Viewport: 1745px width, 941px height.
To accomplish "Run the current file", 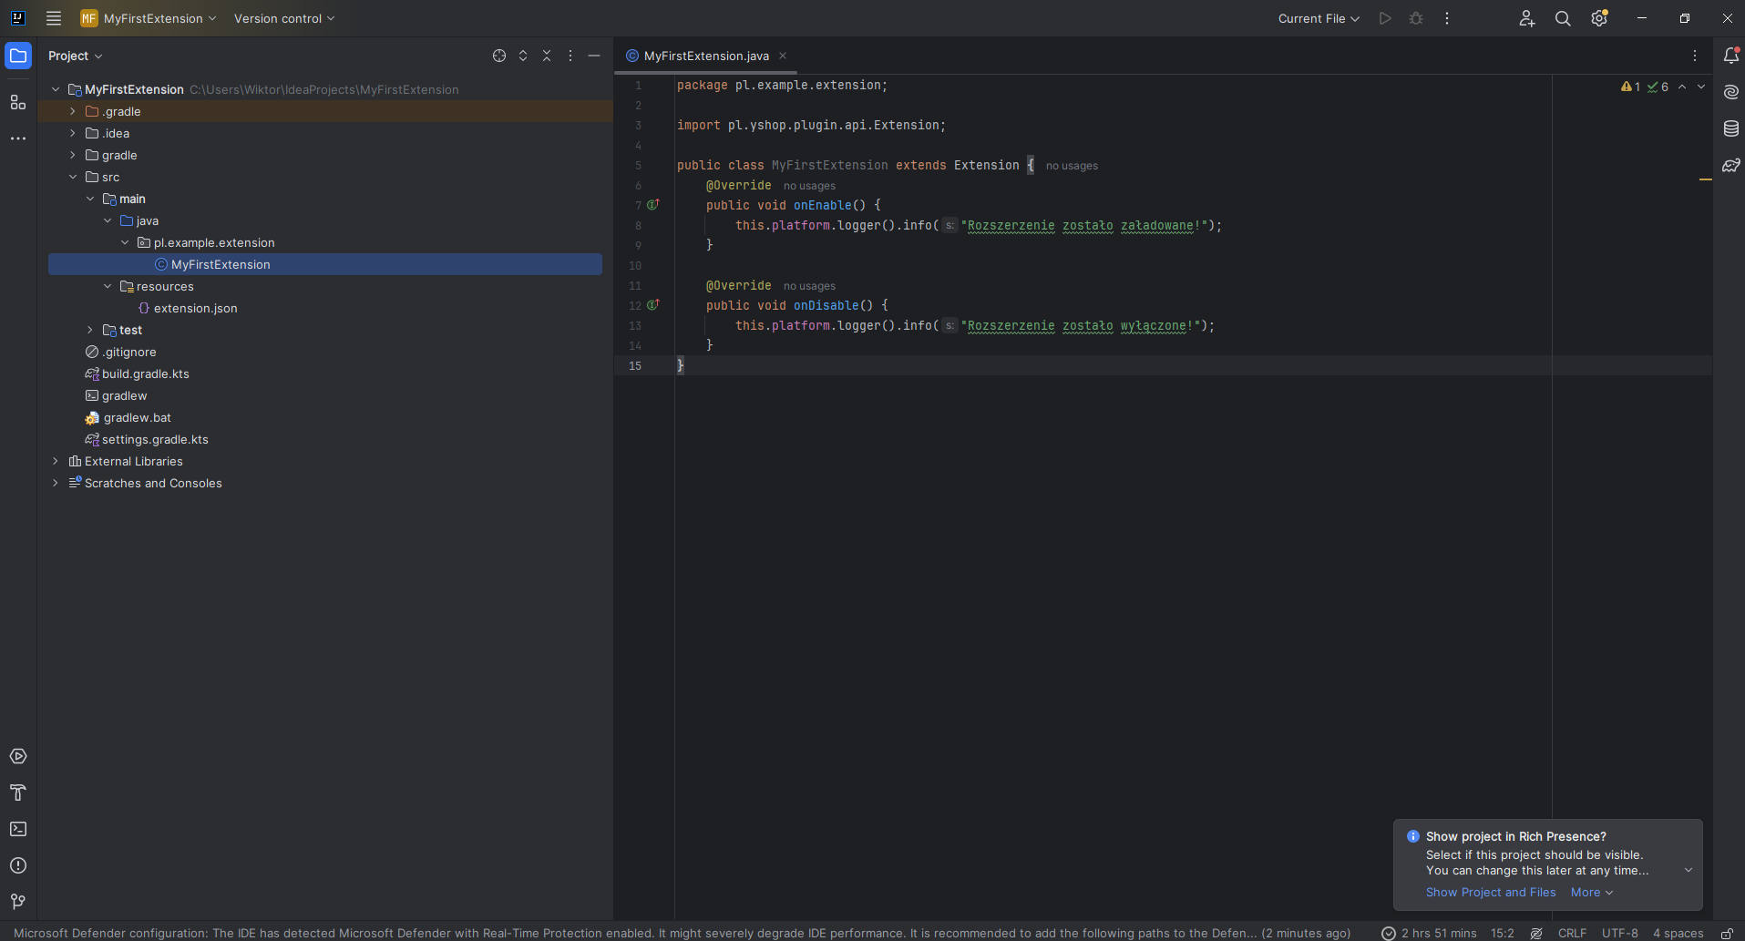I will tap(1385, 18).
